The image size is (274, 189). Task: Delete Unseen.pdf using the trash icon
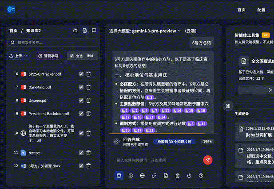pyautogui.click(x=88, y=100)
